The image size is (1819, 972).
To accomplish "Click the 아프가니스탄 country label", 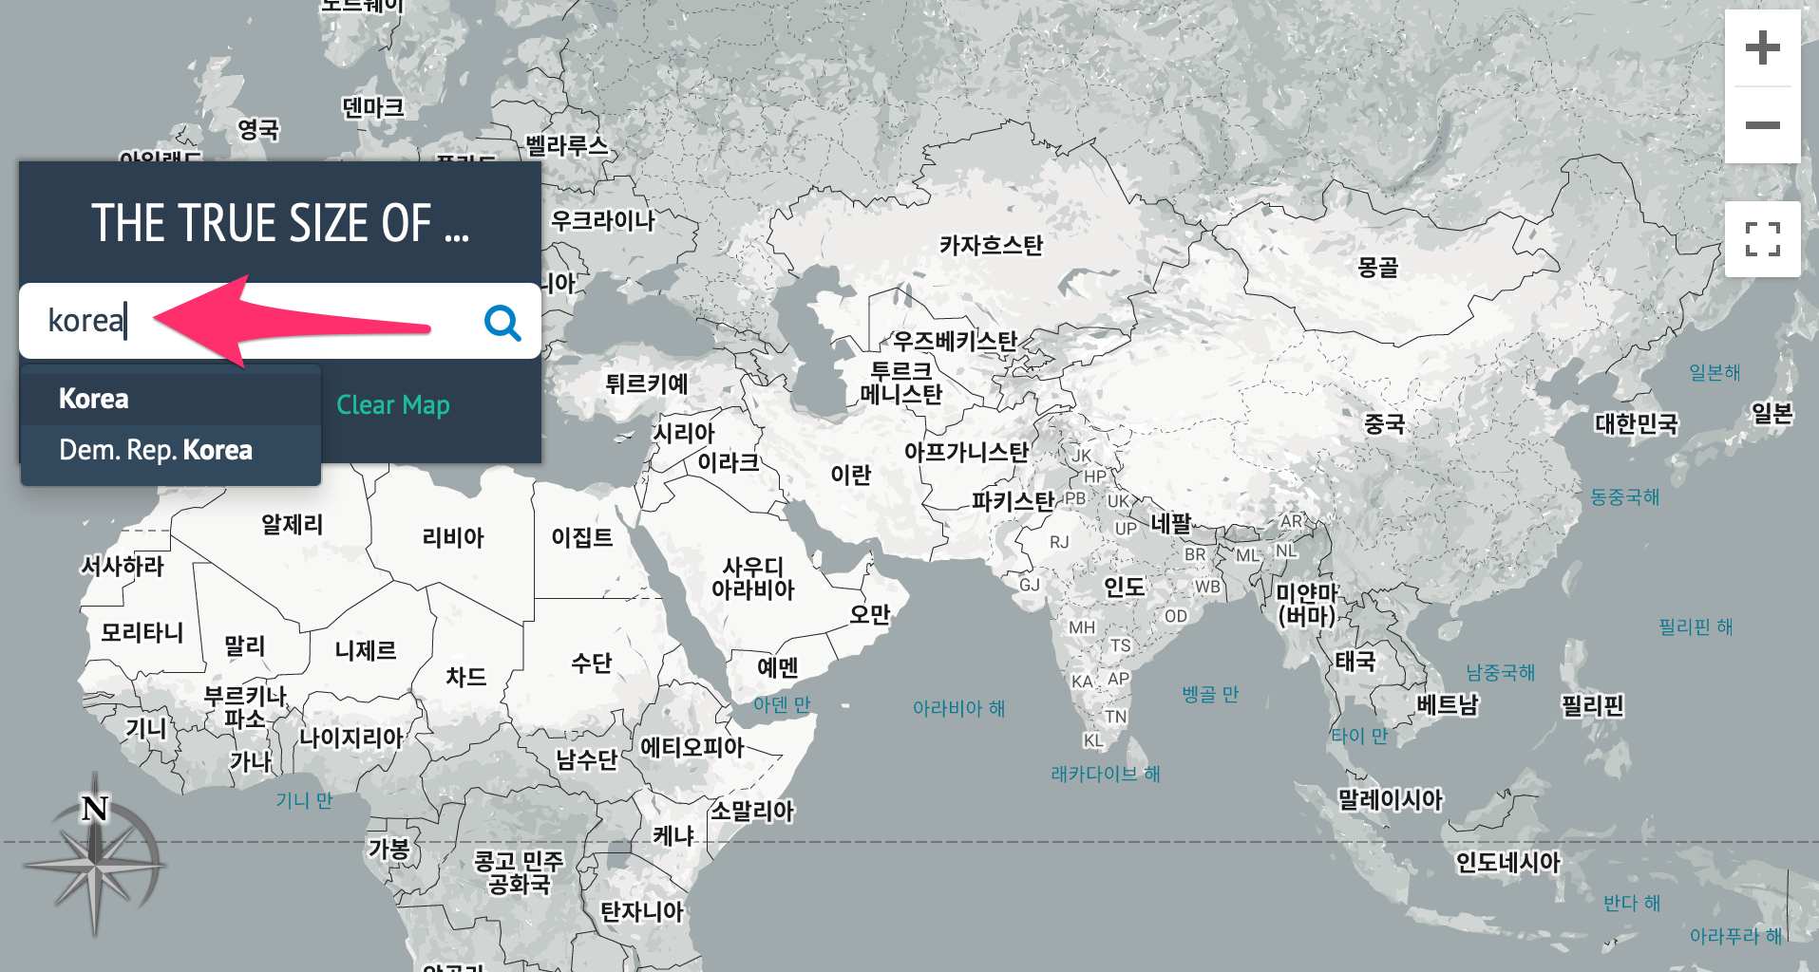I will pos(966,452).
